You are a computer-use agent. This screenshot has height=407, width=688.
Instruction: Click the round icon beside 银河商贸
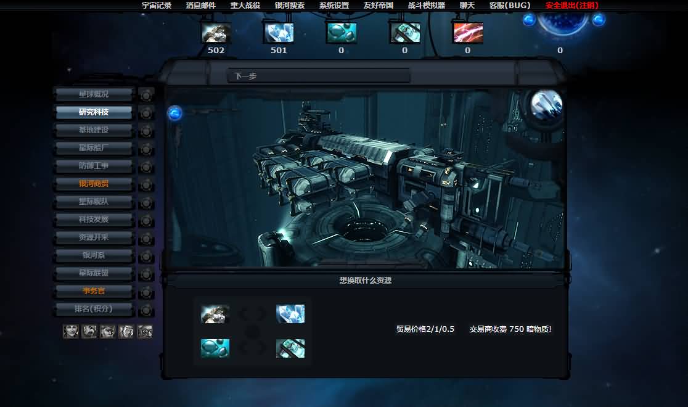click(x=146, y=185)
